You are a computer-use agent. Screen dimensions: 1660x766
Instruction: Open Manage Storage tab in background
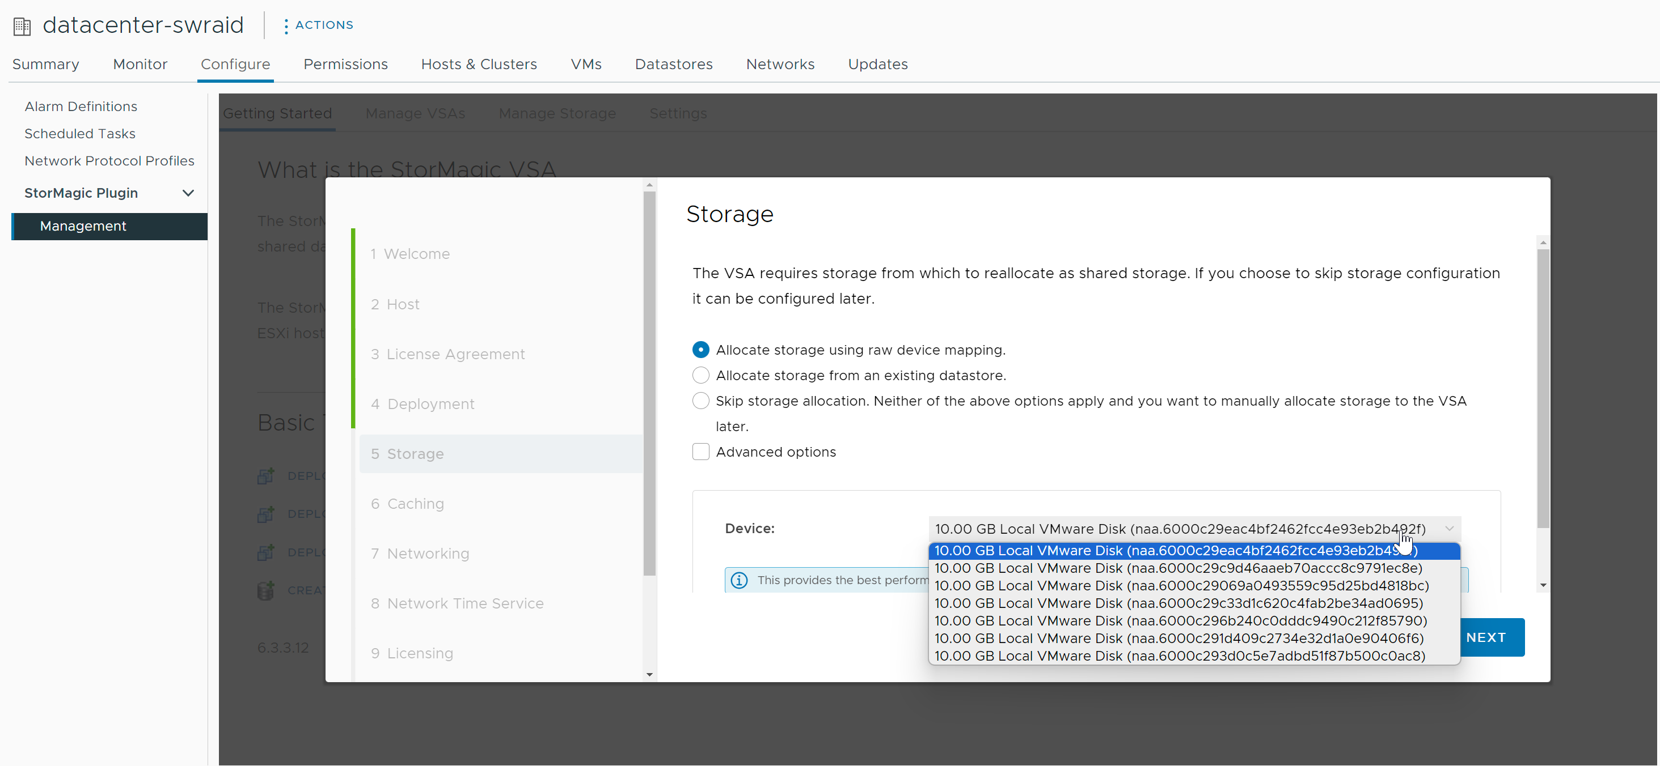coord(557,113)
